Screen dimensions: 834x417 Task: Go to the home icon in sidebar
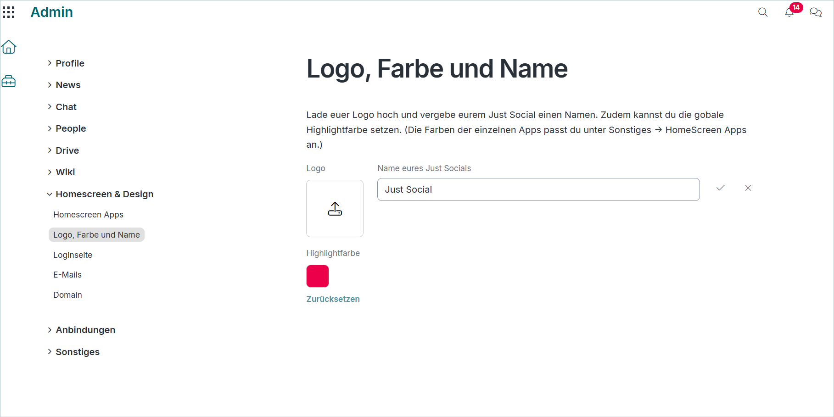coord(9,47)
